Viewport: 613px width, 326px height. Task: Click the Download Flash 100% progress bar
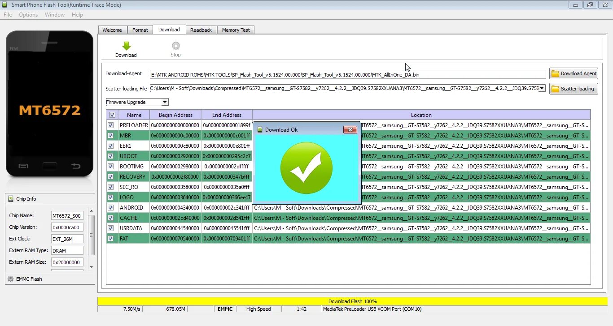(x=352, y=301)
